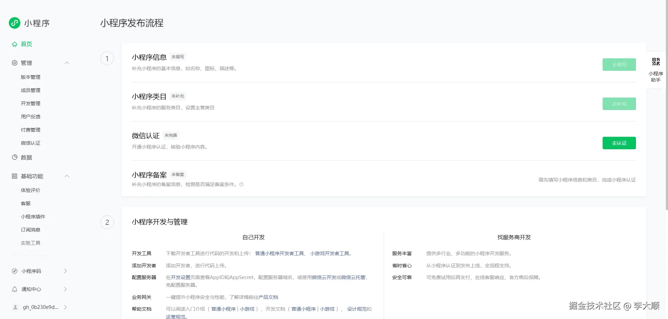Click the 小程序开发与管理 section title
The image size is (668, 319).
click(x=160, y=222)
